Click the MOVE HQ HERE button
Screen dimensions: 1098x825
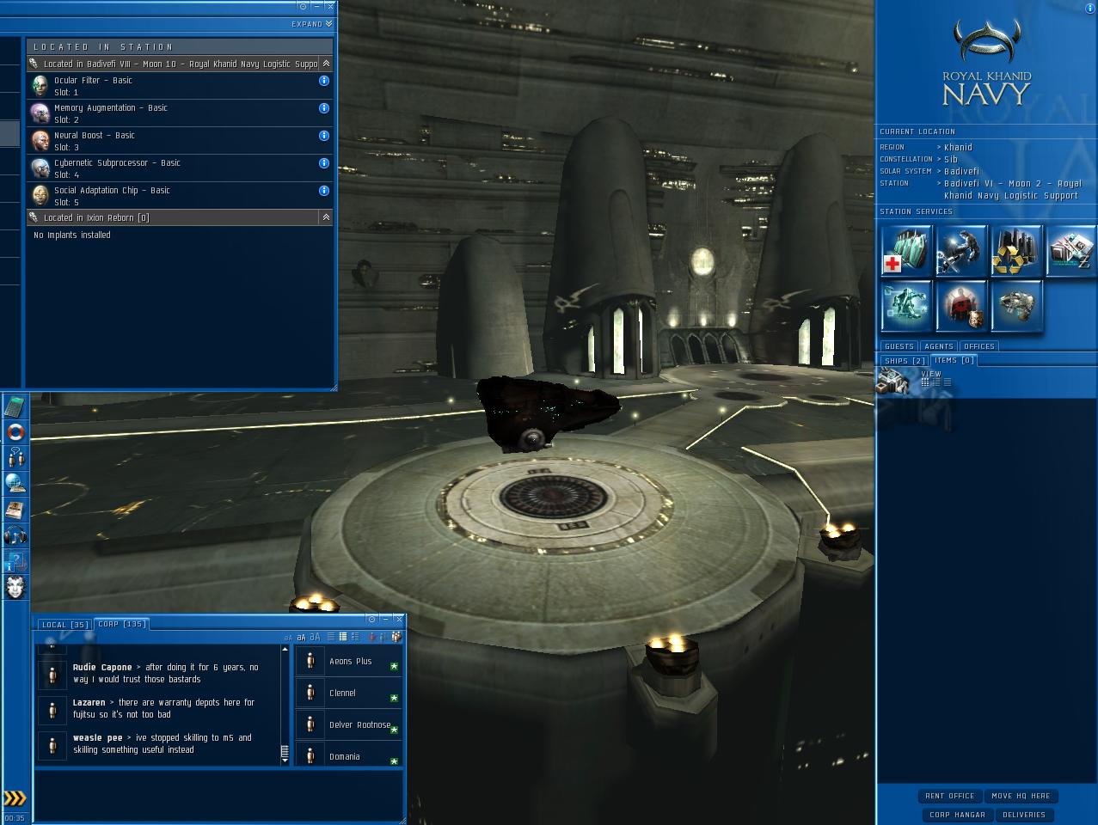tap(1021, 796)
